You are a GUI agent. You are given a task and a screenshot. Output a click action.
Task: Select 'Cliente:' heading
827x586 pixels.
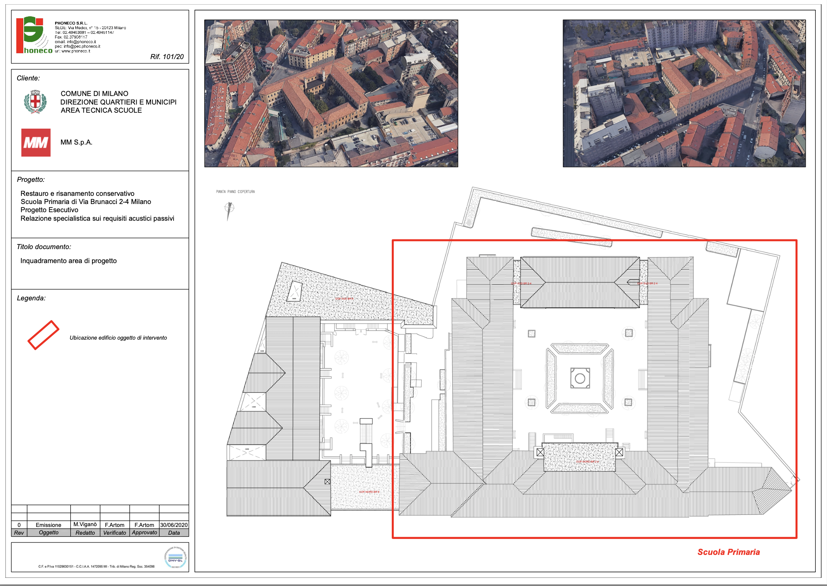pos(28,78)
